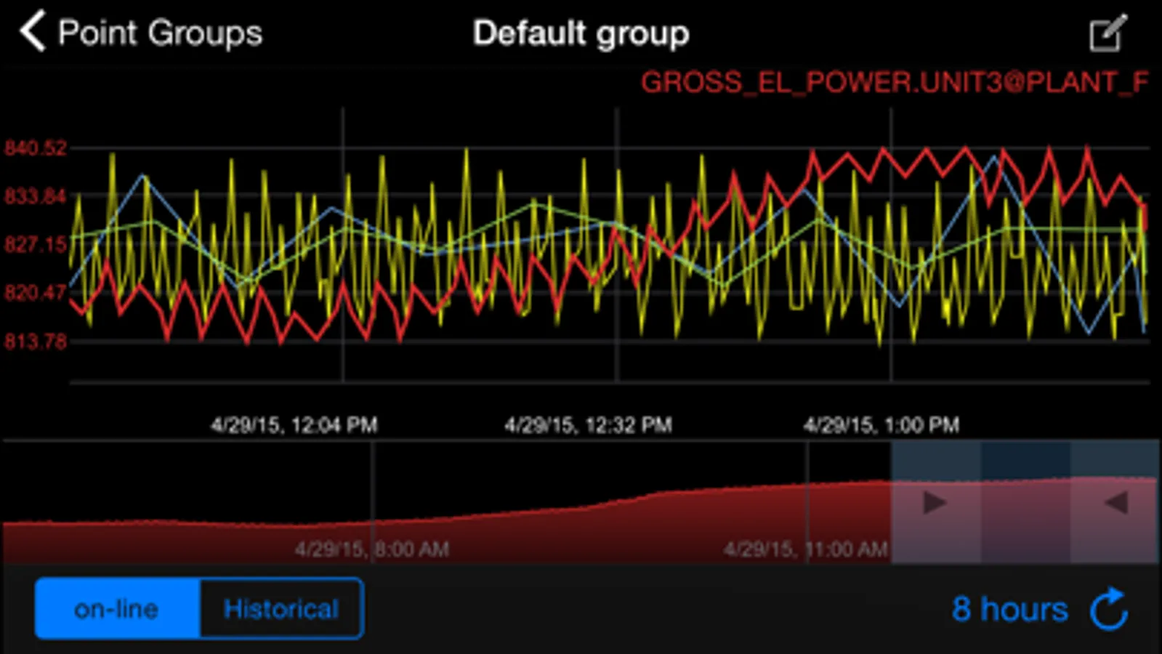This screenshot has width=1162, height=654.
Task: Tap the 4/29/15, 1:00 PM time label
Action: (x=881, y=425)
